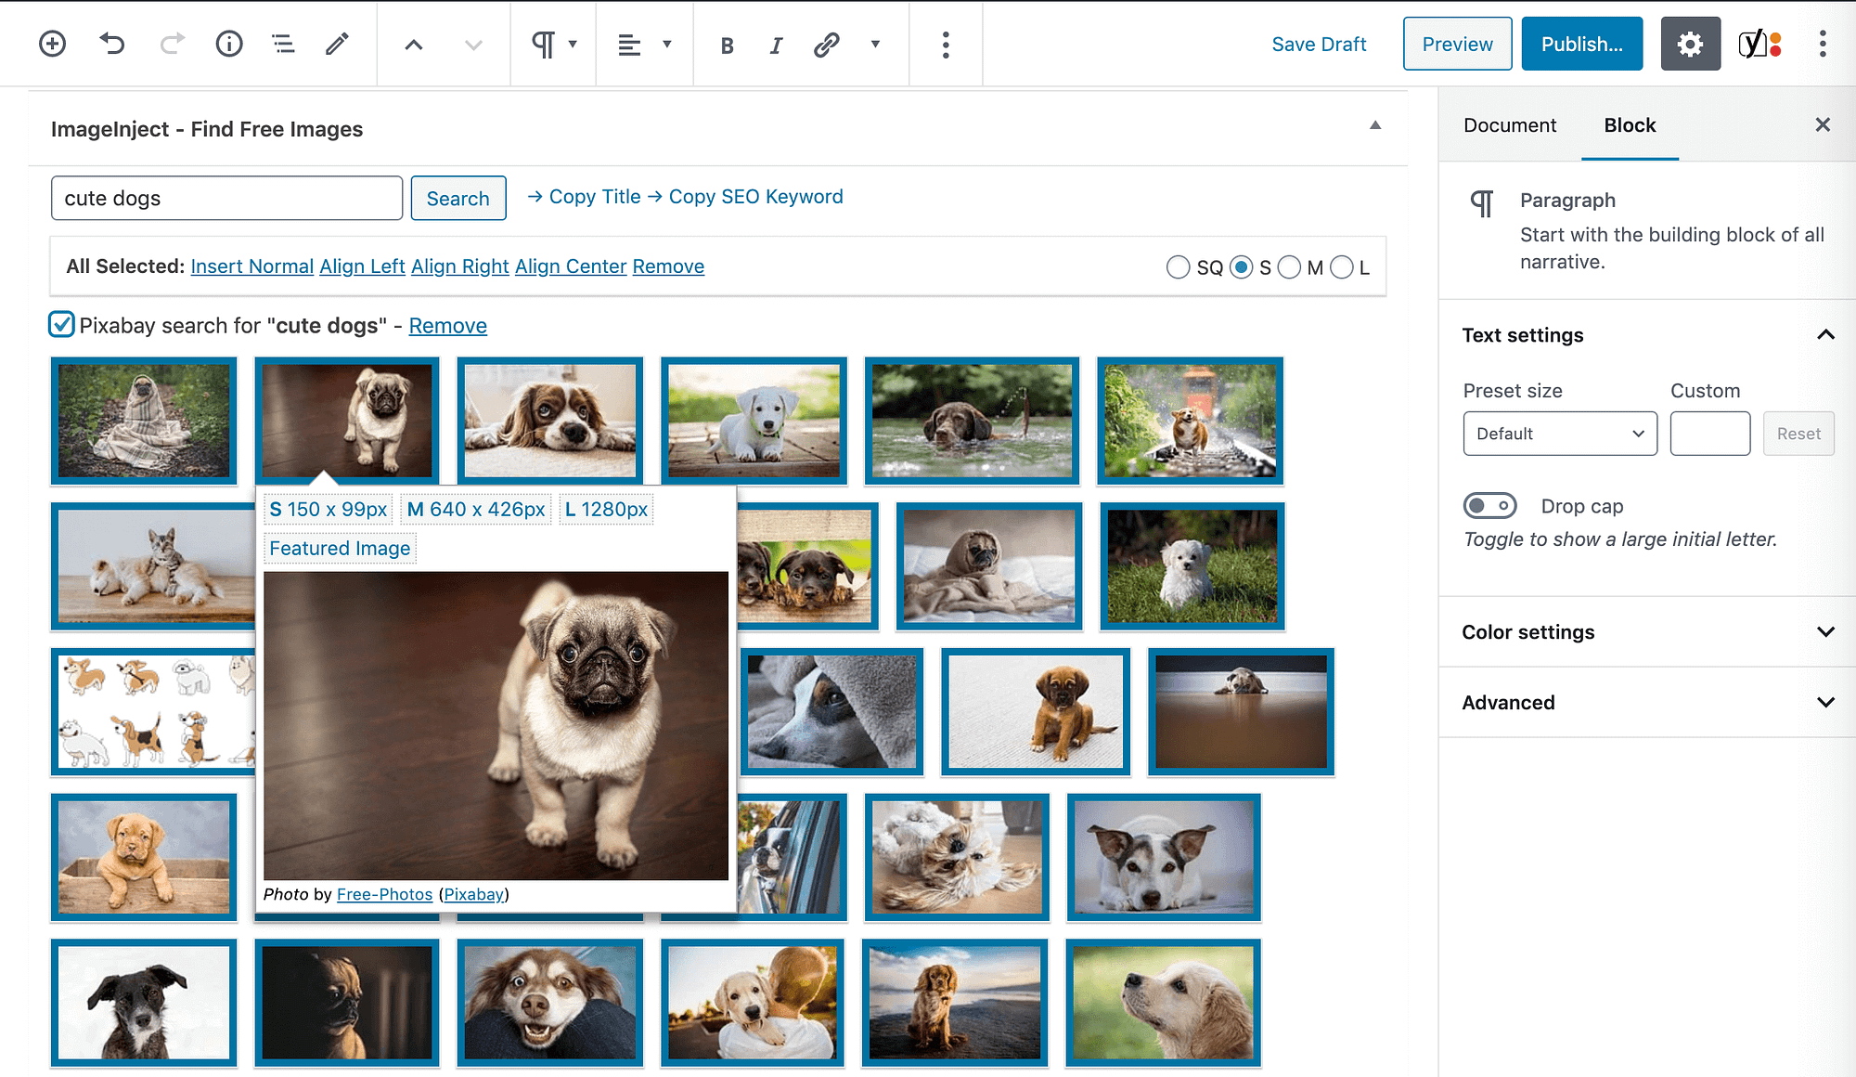Click the block options overflow menu icon
Screen dimensions: 1856x1077
[947, 45]
